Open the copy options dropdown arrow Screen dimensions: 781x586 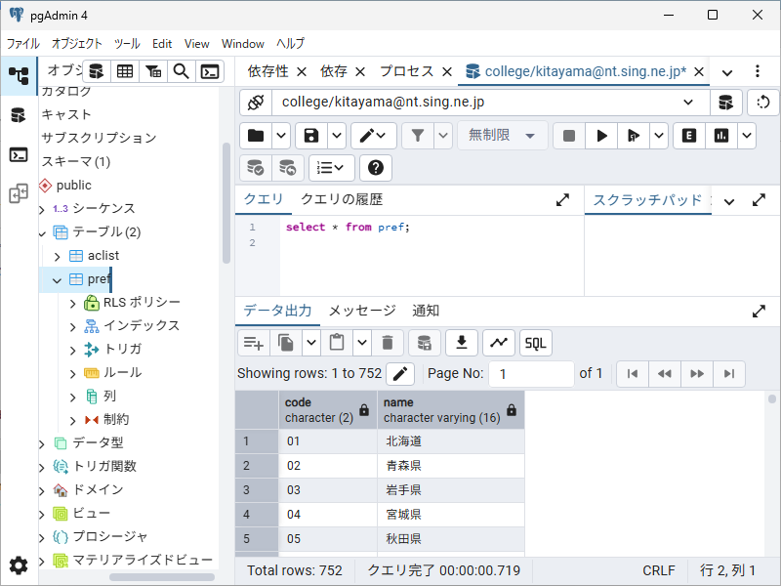311,343
